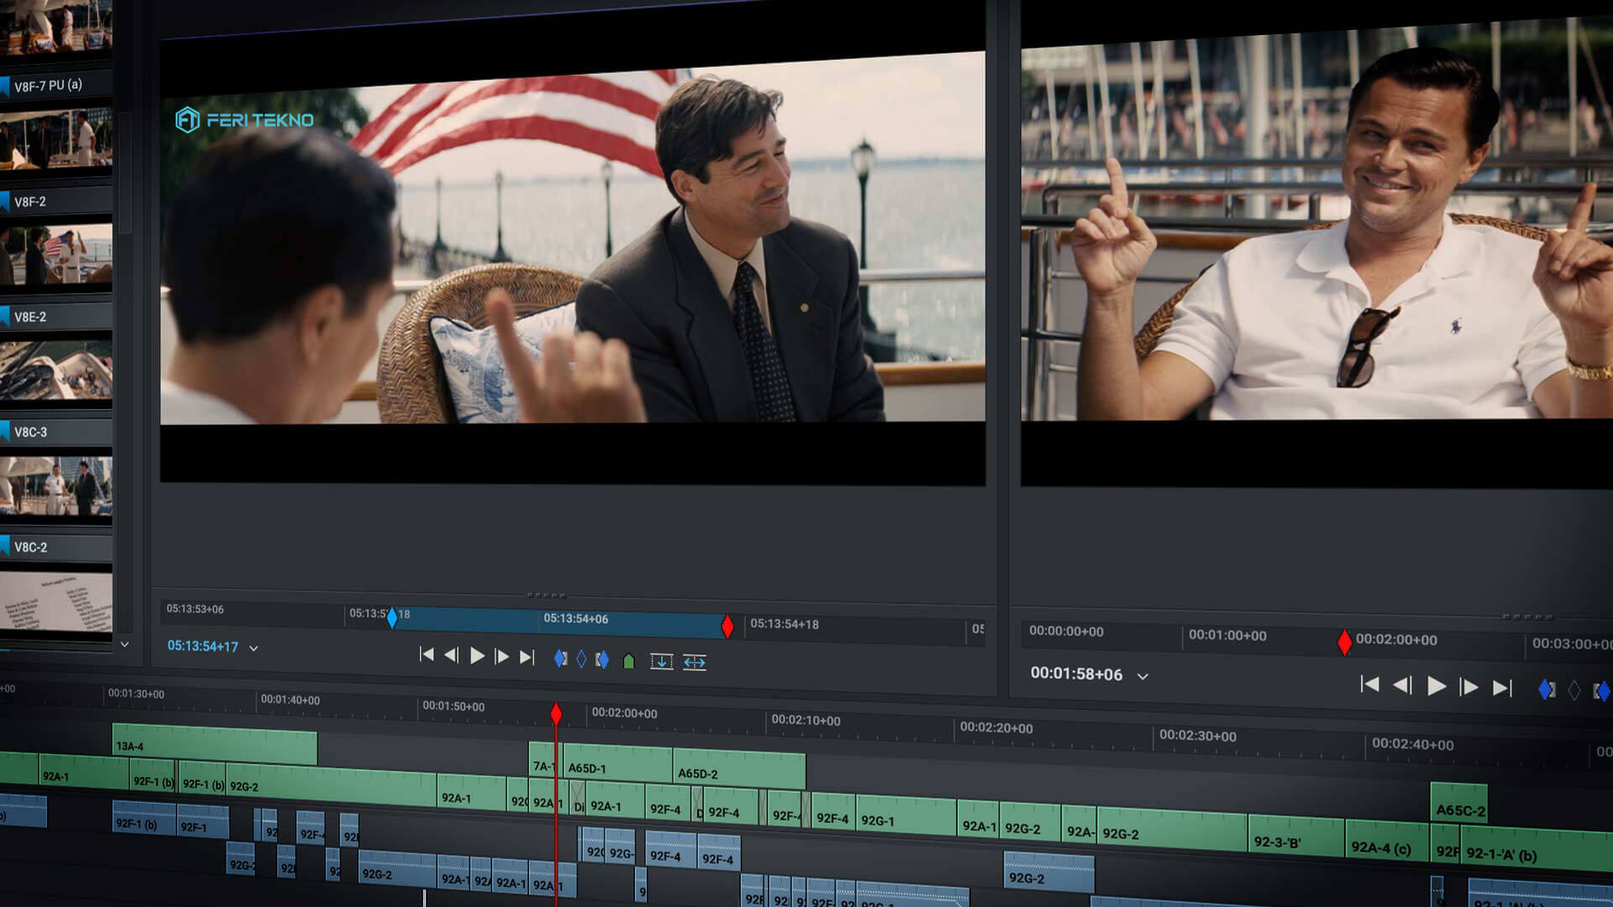This screenshot has width=1613, height=907.
Task: Mark in point in source viewer
Action: 560,659
